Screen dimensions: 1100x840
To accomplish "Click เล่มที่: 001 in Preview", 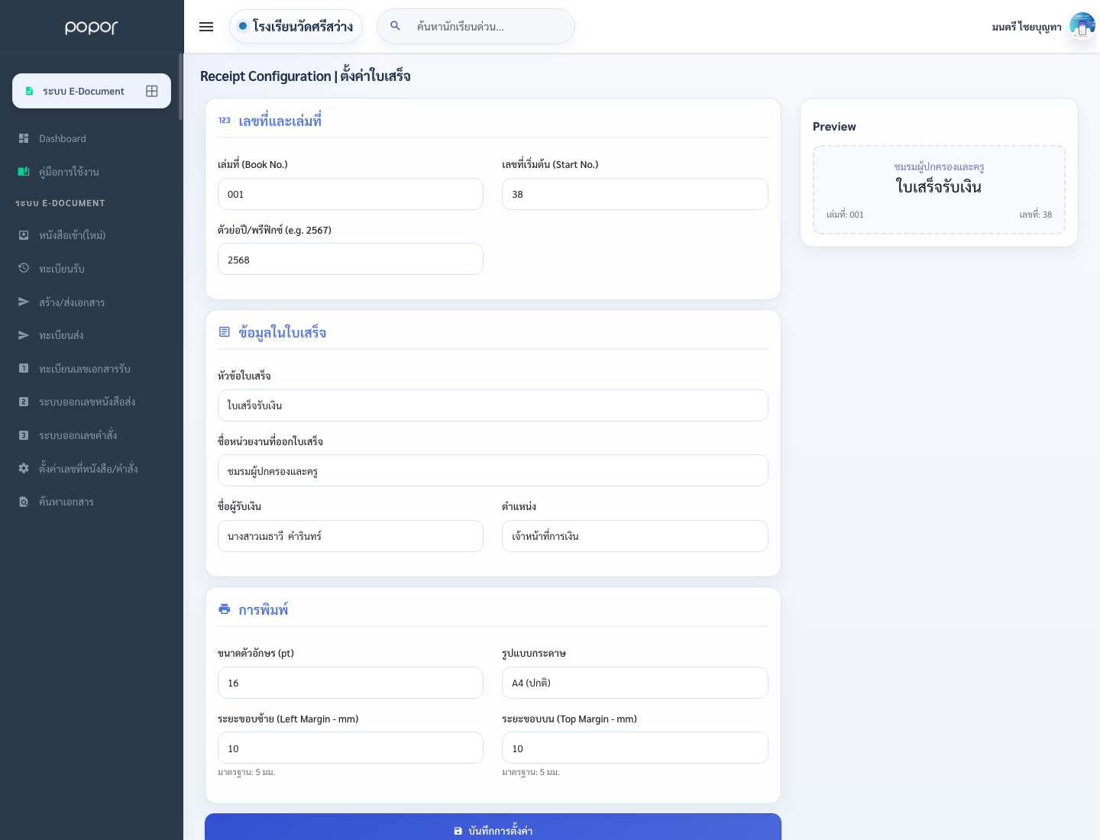I will 845,215.
